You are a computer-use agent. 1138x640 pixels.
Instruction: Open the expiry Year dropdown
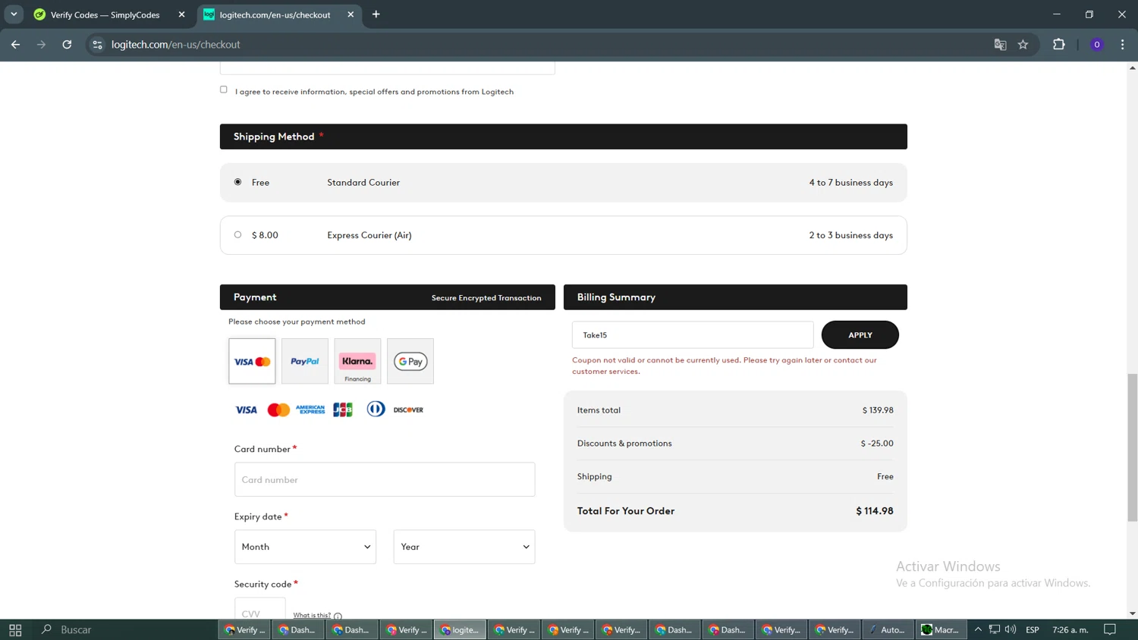click(x=464, y=547)
